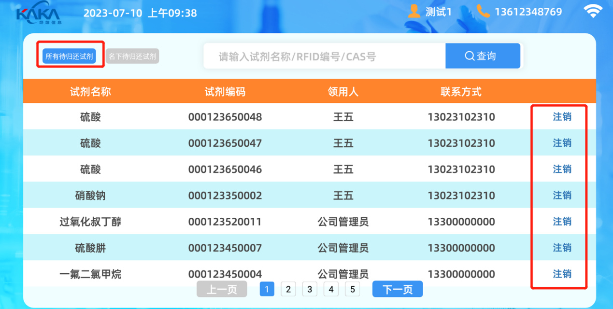
Task: Click 注销 for 硝酸钠 row
Action: click(x=562, y=195)
